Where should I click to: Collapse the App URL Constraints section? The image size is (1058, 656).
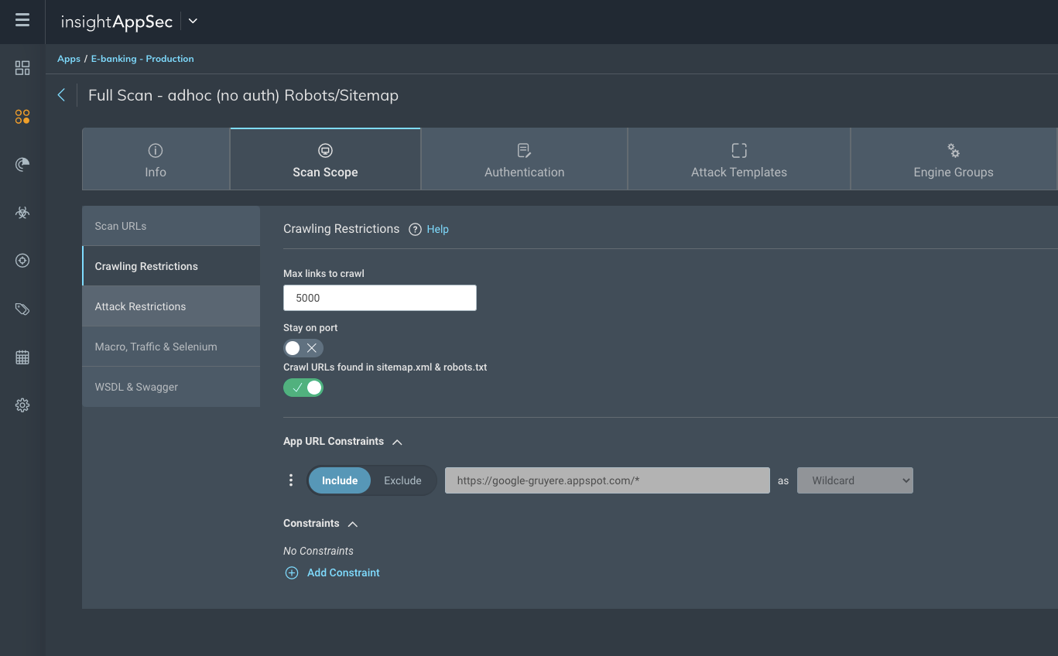point(397,442)
